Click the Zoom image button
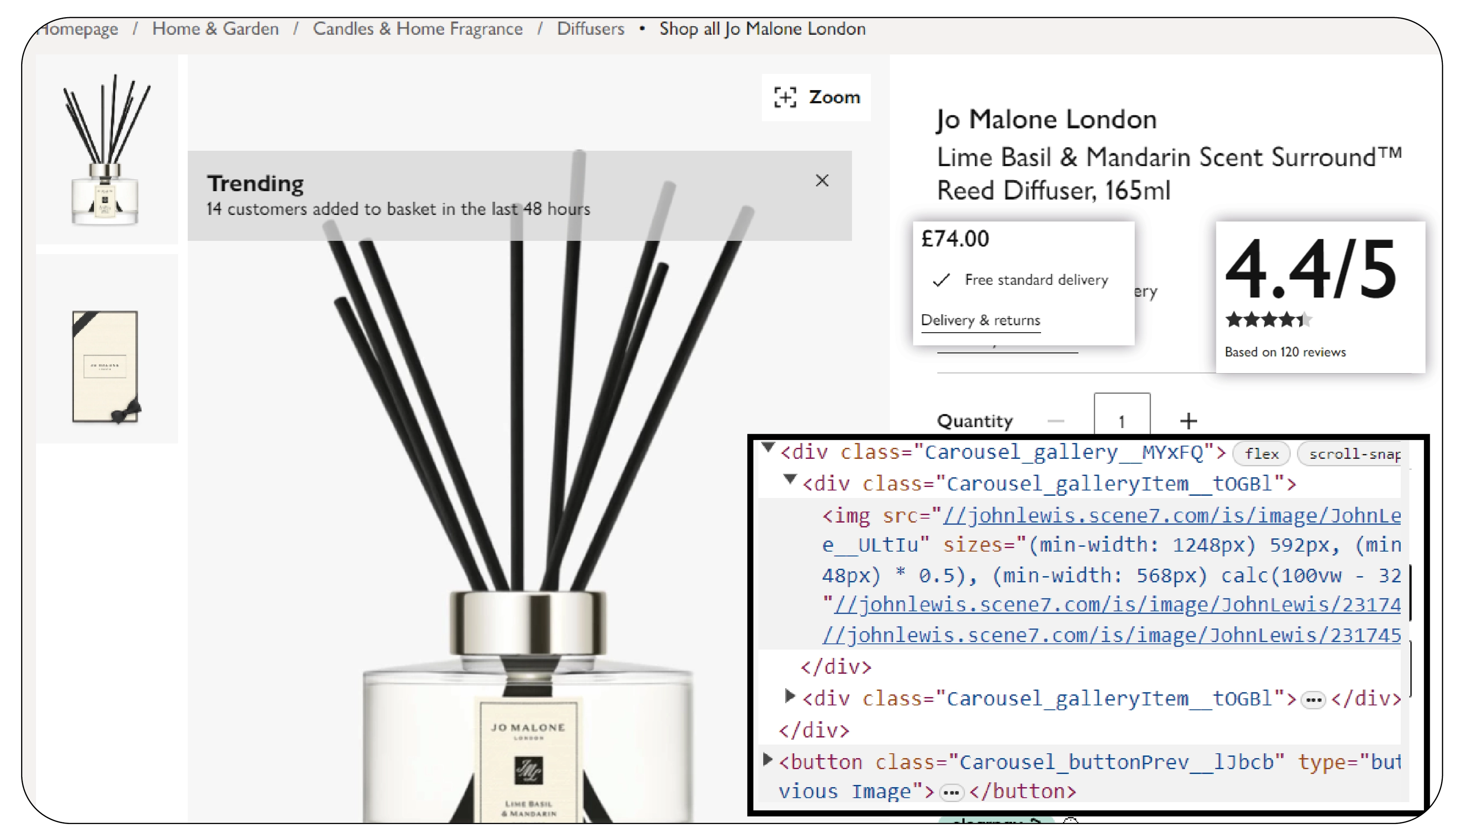Viewport: 1464px width, 839px height. coord(816,98)
